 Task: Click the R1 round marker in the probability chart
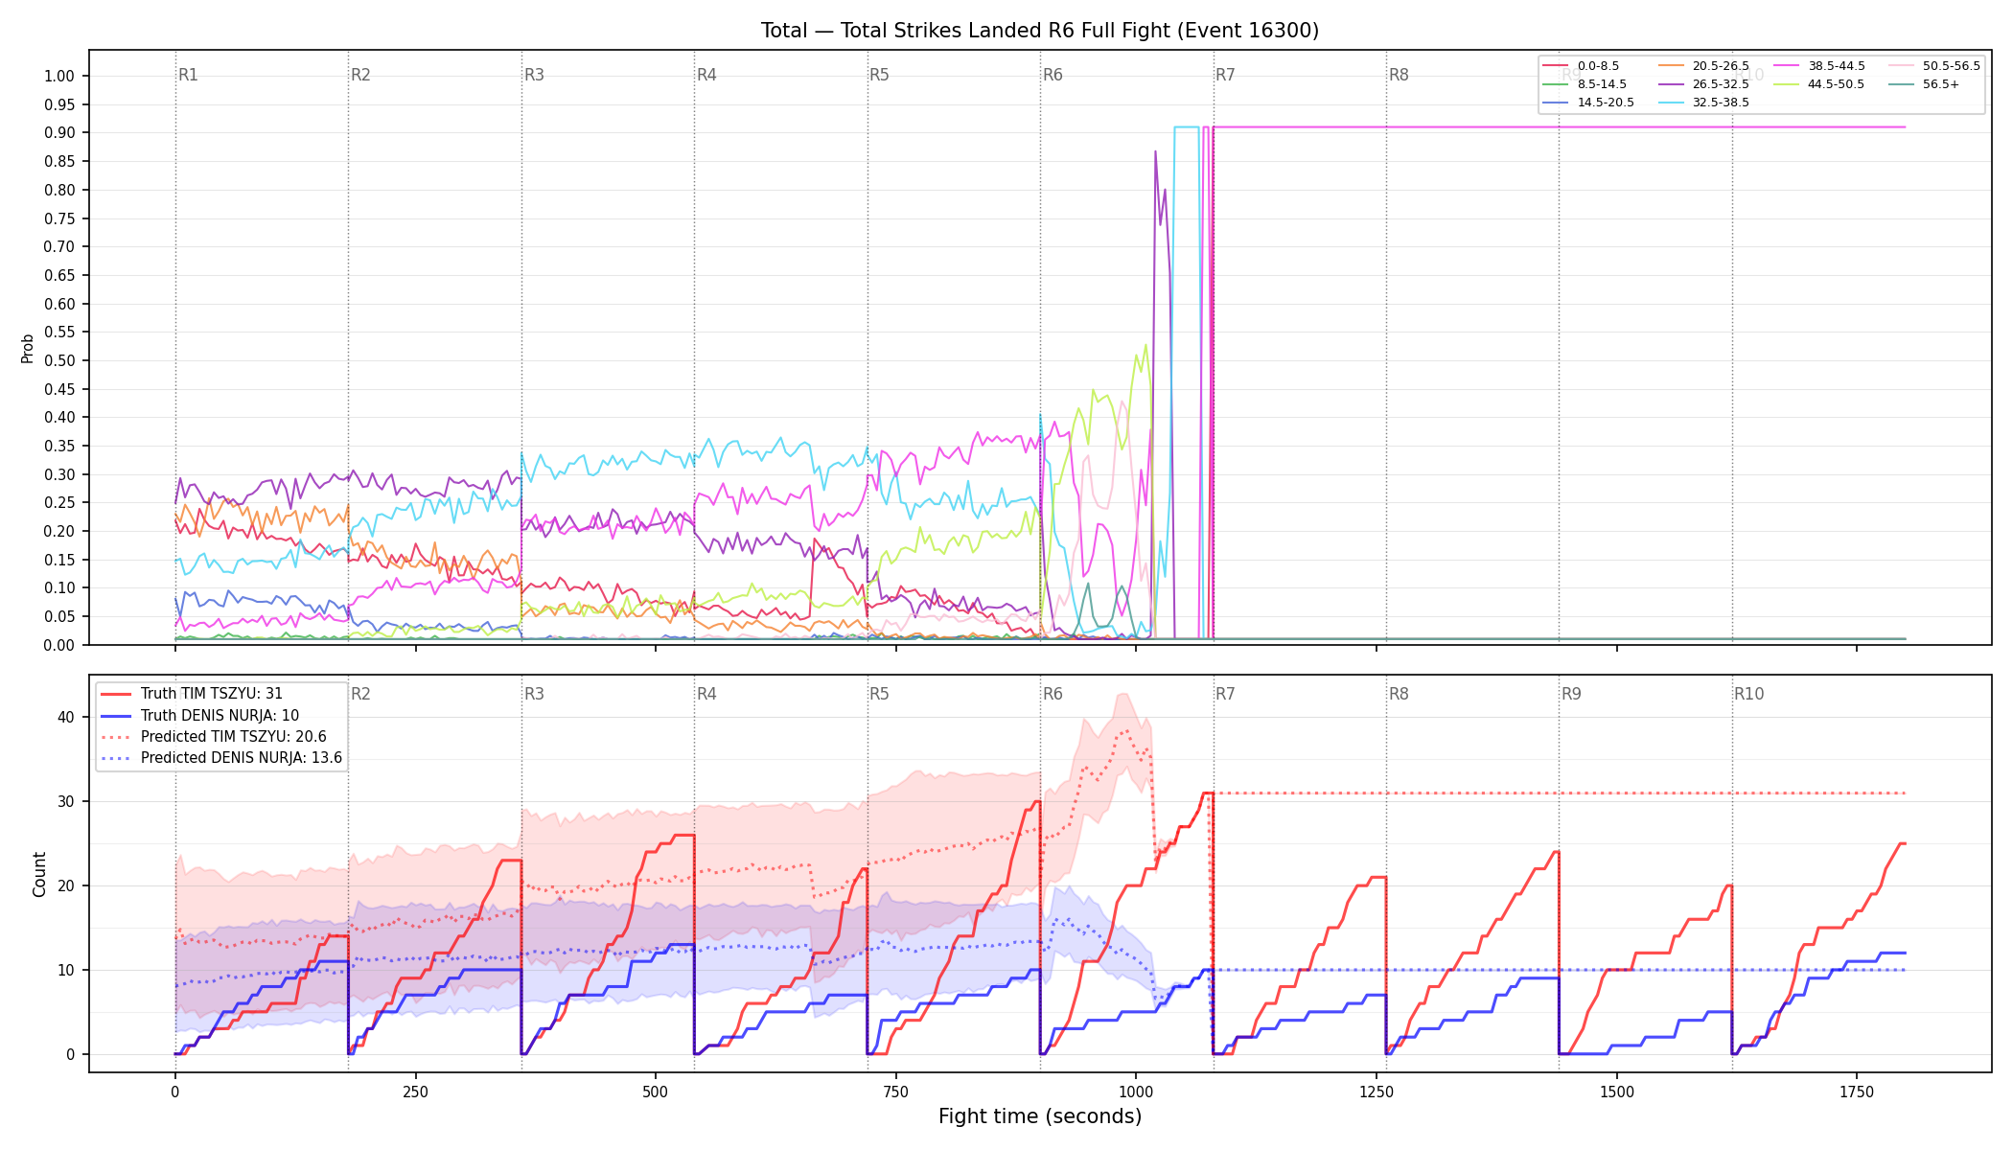188,75
